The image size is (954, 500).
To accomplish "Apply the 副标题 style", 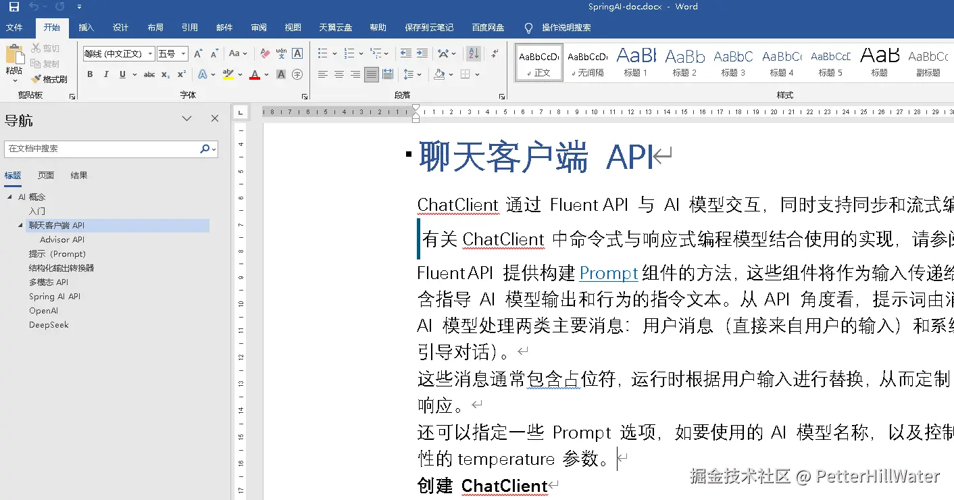I will [x=928, y=62].
